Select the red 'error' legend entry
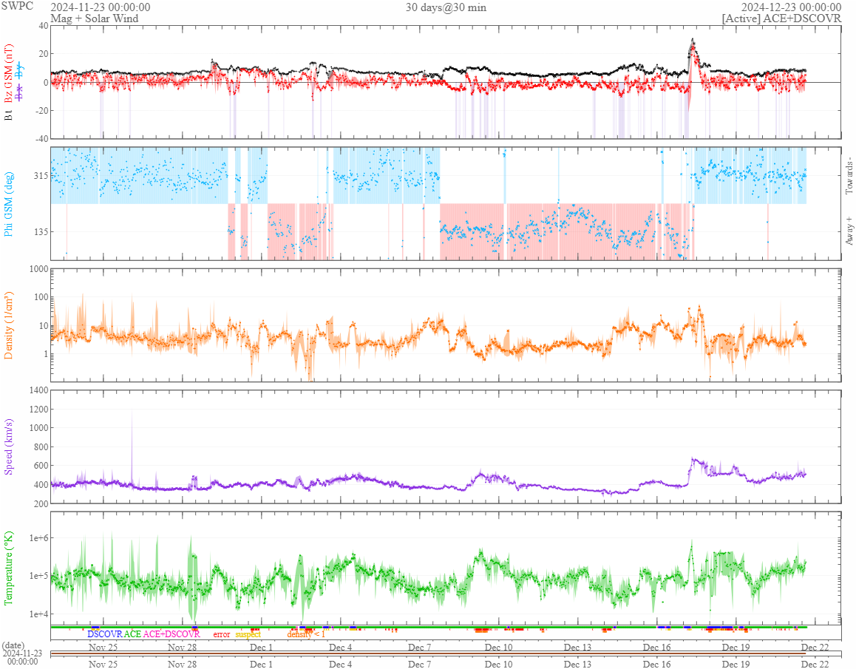 [x=221, y=634]
